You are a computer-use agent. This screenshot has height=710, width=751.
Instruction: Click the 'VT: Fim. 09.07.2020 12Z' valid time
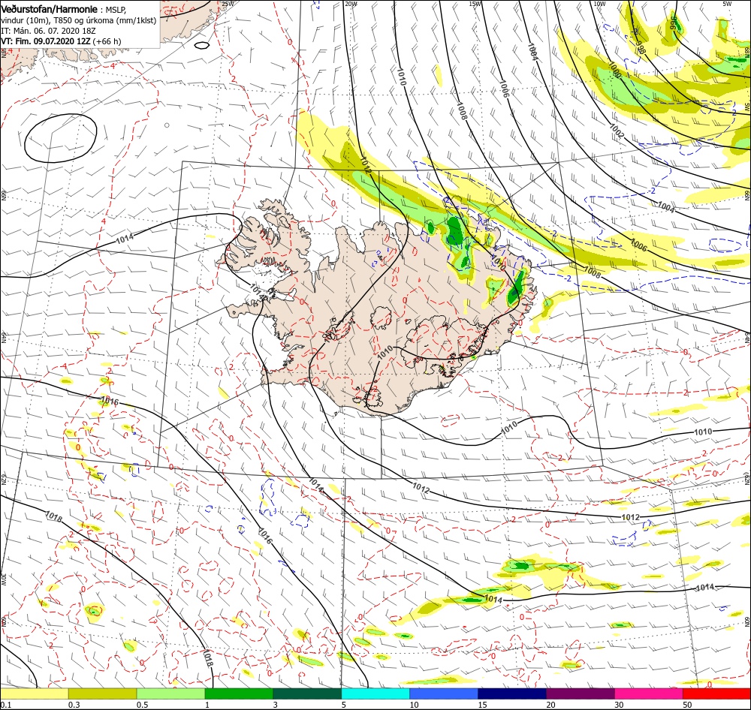click(46, 41)
